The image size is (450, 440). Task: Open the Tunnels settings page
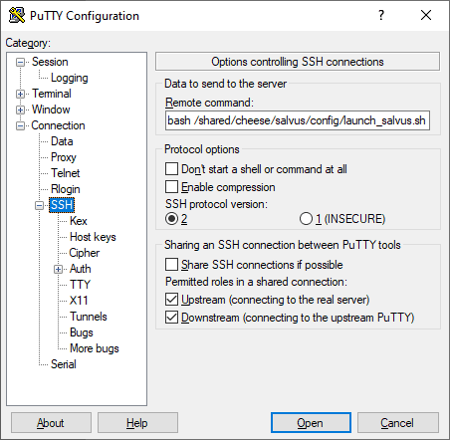point(89,317)
